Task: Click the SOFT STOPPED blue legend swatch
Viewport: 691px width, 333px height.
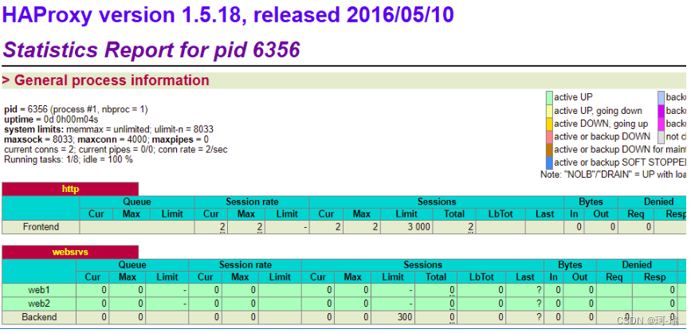Action: click(549, 163)
